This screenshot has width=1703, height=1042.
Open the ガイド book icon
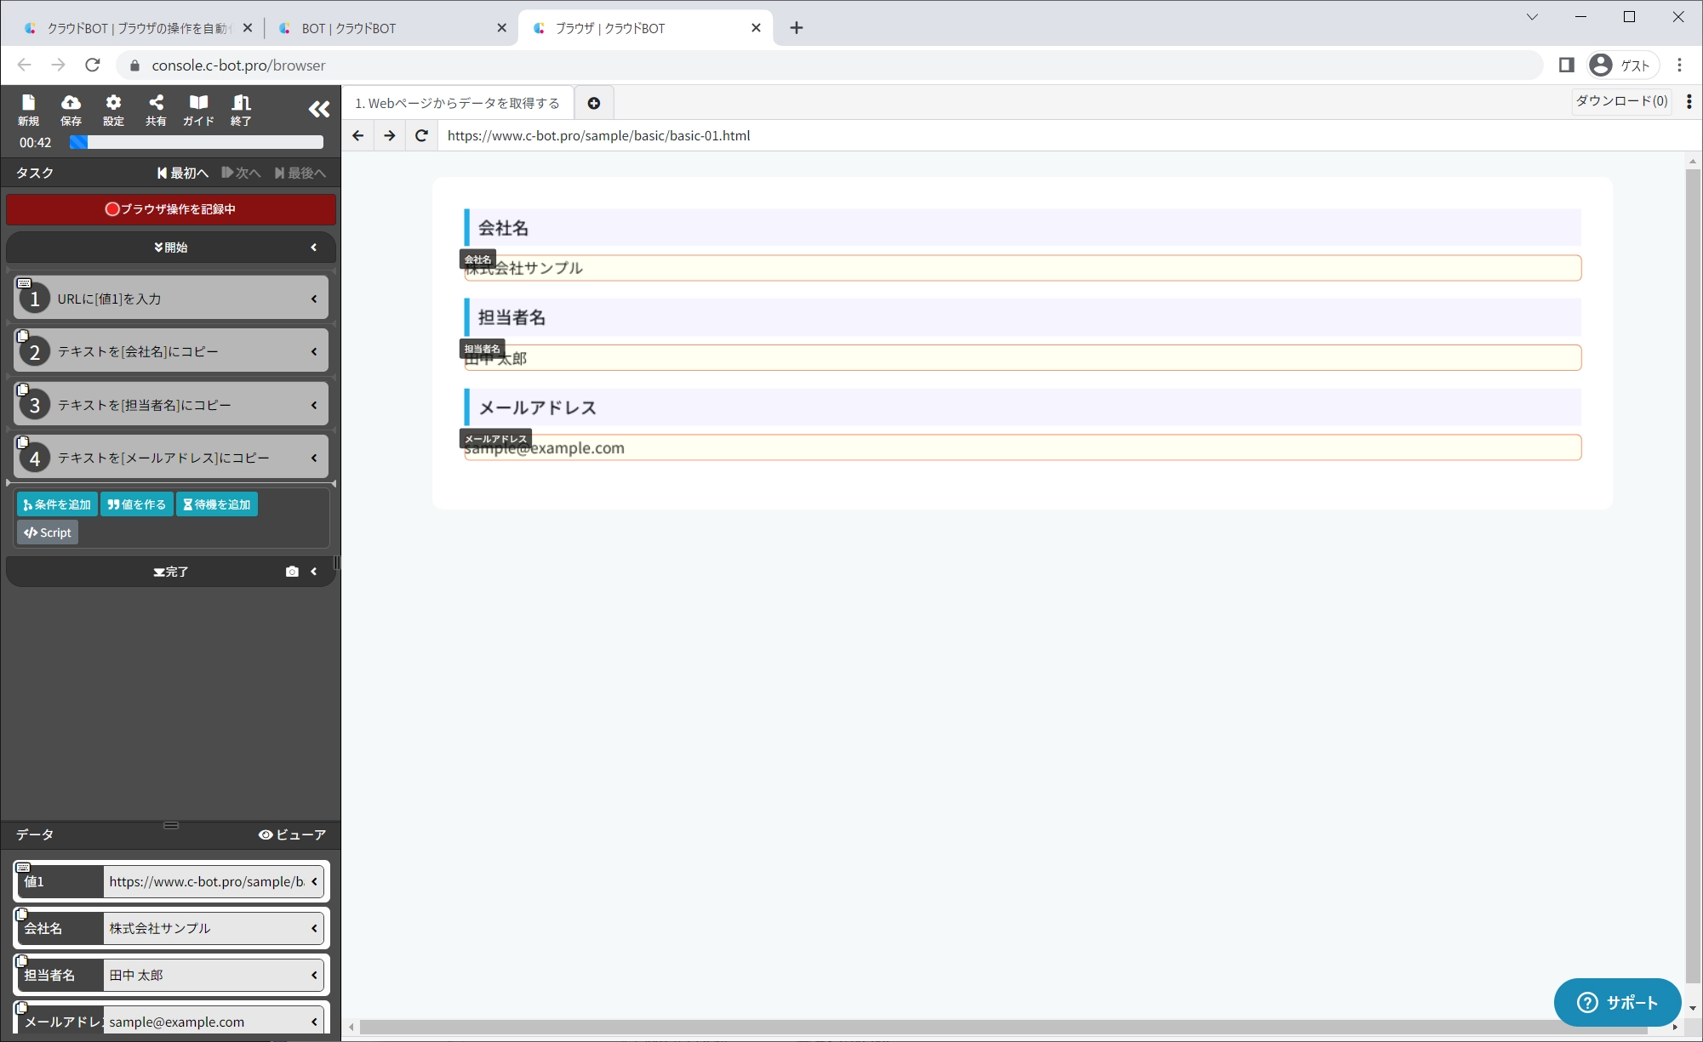[198, 109]
